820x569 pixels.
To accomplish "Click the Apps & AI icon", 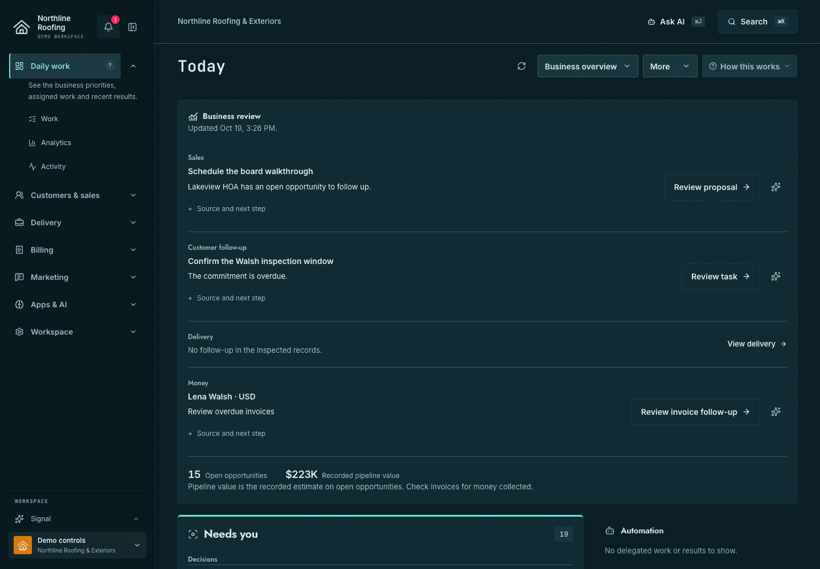I will pyautogui.click(x=19, y=304).
